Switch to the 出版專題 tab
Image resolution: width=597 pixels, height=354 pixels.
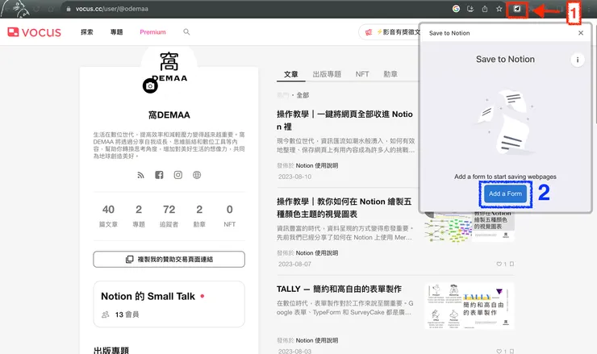tap(327, 74)
